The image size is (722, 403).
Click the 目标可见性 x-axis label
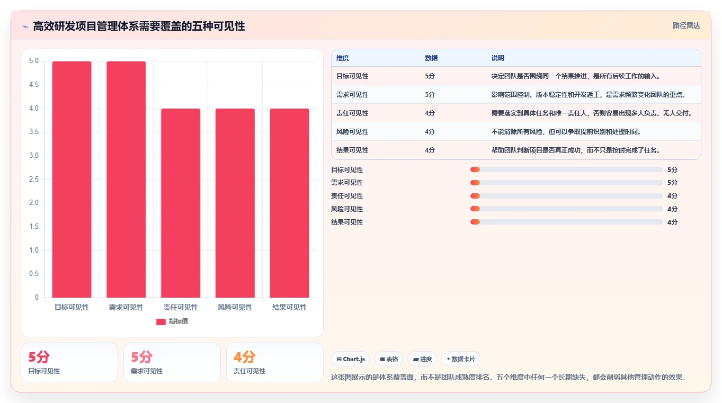pos(72,307)
